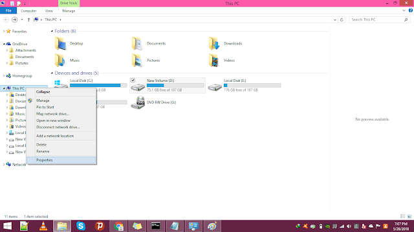This screenshot has width=414, height=232.
Task: Open the Music folder icon
Action: coord(60,61)
